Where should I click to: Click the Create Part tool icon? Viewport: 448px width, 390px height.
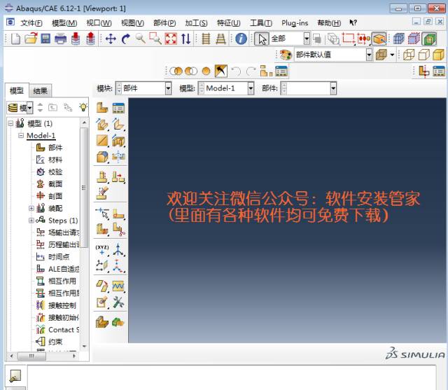[102, 108]
